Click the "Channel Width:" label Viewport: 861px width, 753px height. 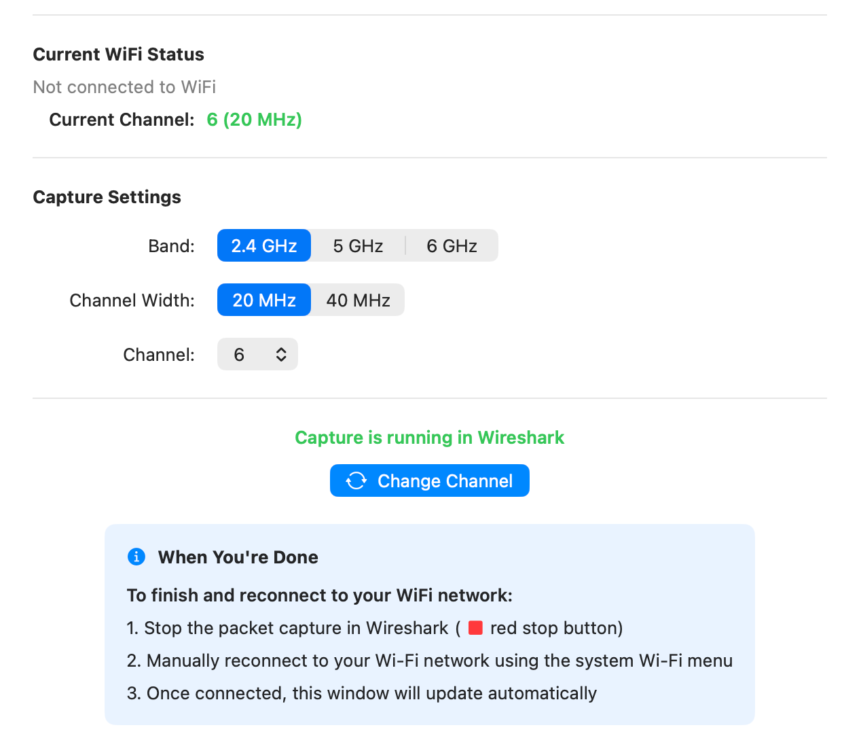132,300
